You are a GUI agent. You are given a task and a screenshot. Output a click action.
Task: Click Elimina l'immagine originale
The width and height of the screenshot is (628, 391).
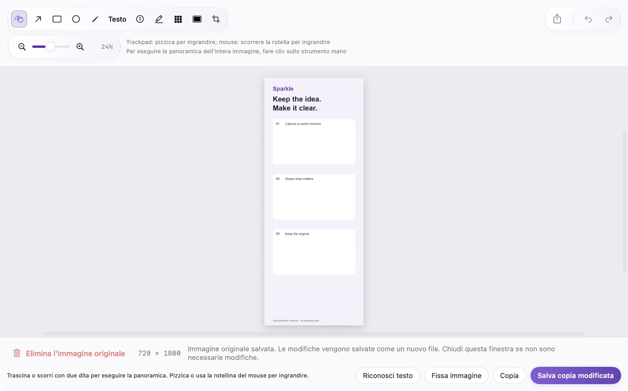[75, 353]
